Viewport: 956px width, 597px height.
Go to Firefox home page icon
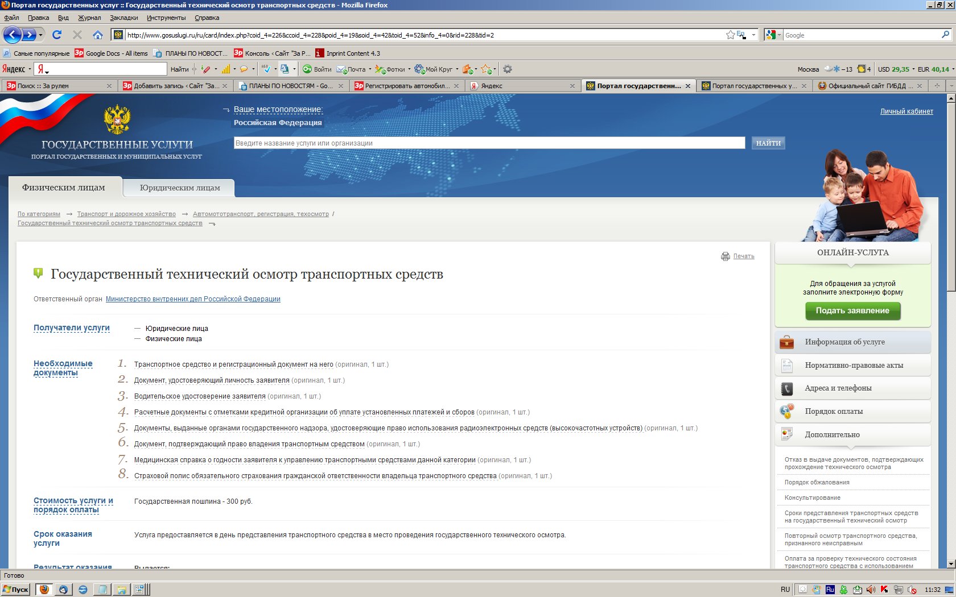(98, 35)
